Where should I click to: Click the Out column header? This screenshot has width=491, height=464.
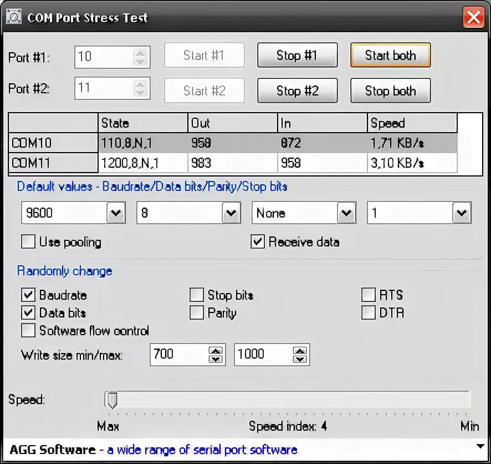[233, 123]
